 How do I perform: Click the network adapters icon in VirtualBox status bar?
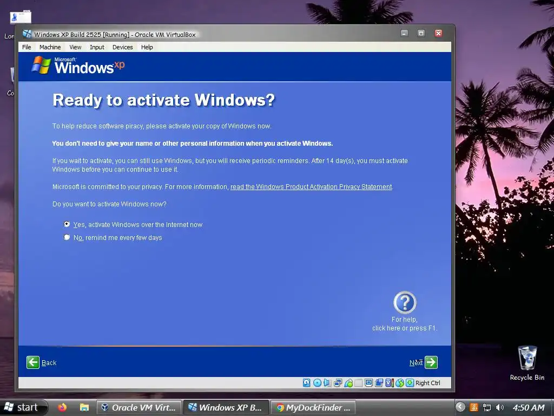pyautogui.click(x=338, y=383)
